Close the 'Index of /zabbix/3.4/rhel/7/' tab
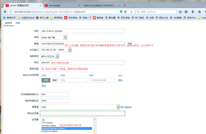This screenshot has height=134, width=206. click(118, 6)
